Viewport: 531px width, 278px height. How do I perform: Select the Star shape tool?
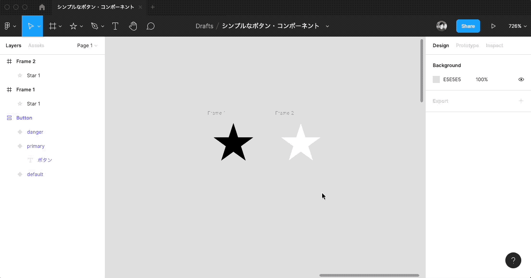click(73, 26)
